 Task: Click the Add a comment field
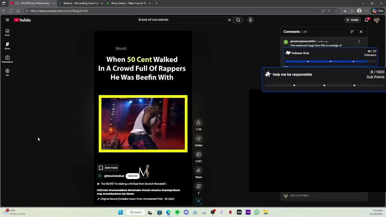tap(326, 196)
